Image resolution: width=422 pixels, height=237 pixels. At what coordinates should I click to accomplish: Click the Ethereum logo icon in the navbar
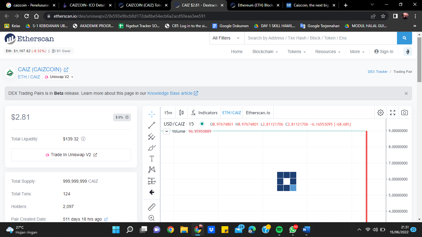pyautogui.click(x=408, y=52)
